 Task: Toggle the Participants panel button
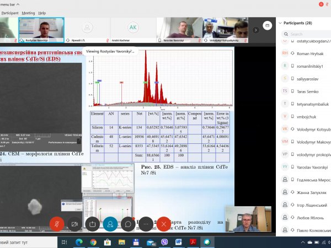(x=111, y=224)
